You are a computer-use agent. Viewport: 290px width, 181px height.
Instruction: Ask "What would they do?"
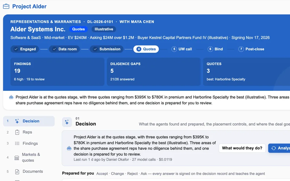pyautogui.click(x=242, y=148)
